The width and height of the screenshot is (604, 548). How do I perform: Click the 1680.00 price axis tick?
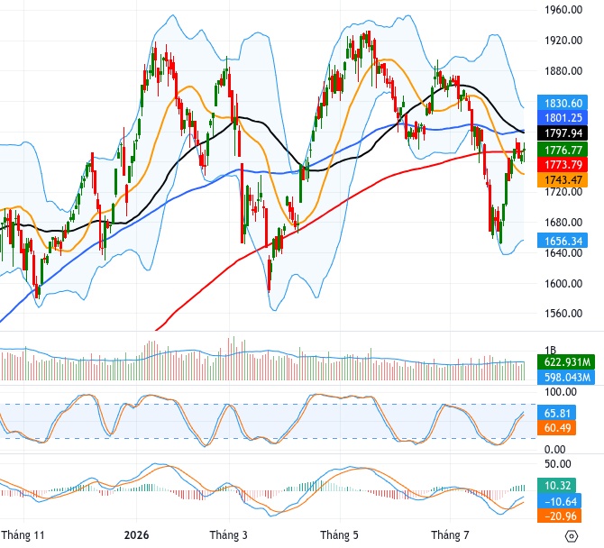coord(563,223)
